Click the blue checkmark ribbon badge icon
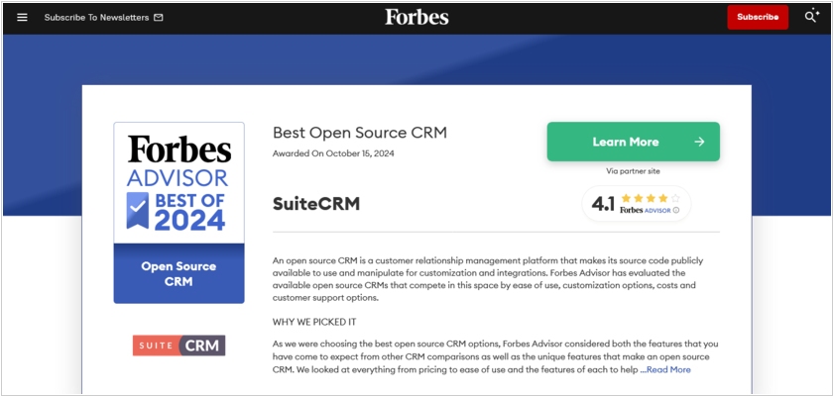 click(138, 210)
